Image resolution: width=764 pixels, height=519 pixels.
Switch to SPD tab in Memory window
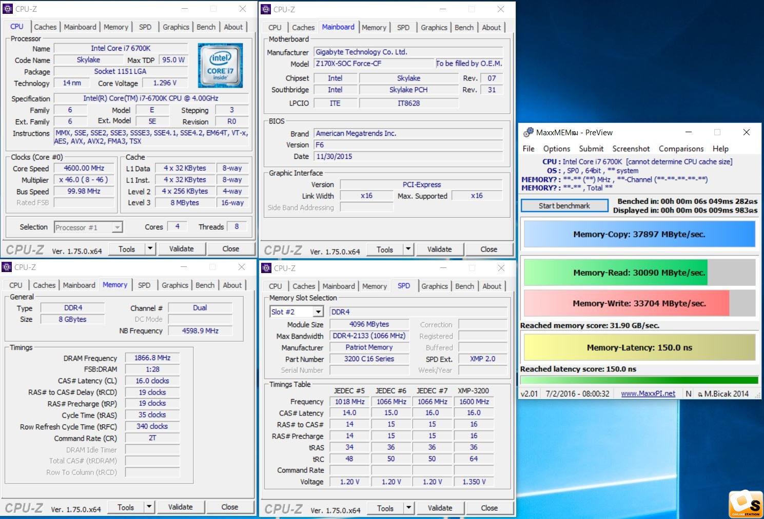click(144, 285)
